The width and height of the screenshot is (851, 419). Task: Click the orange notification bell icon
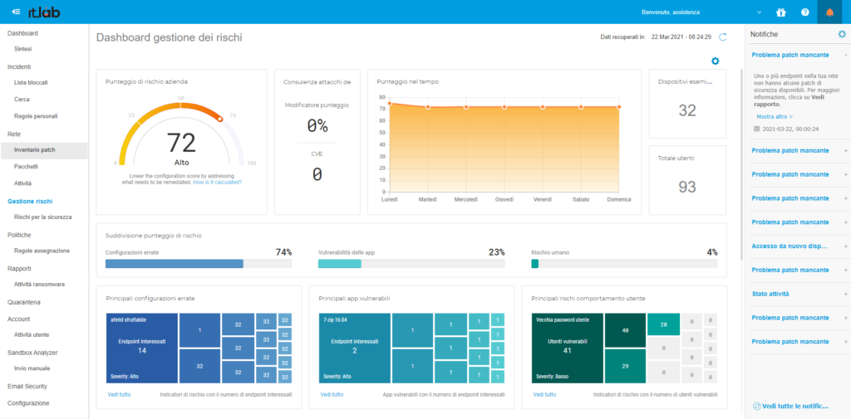tap(829, 12)
